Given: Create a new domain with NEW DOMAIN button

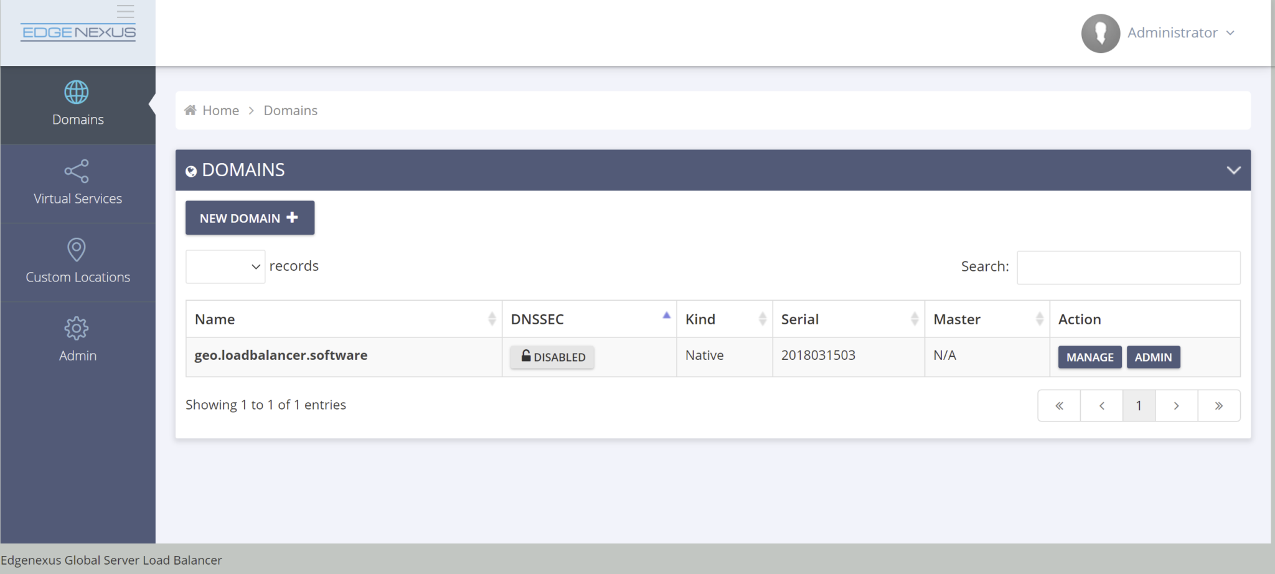Looking at the screenshot, I should tap(249, 217).
